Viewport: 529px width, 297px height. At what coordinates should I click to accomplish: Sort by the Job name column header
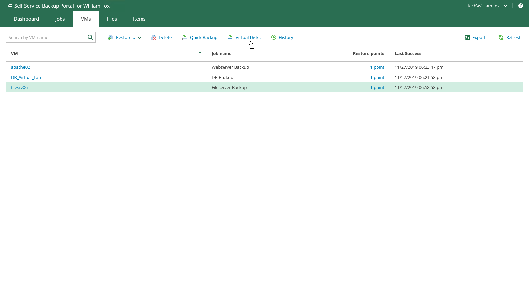tap(222, 53)
